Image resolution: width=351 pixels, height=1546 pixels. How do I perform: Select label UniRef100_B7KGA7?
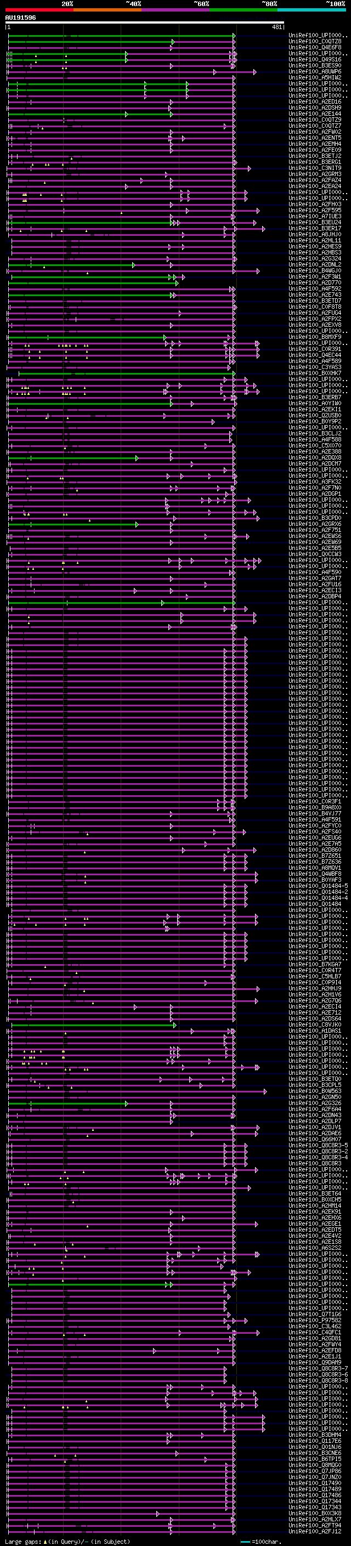tap(315, 965)
